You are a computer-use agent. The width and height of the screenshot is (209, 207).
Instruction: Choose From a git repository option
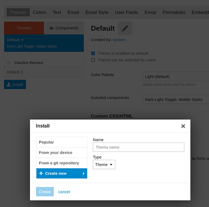[x=62, y=163]
